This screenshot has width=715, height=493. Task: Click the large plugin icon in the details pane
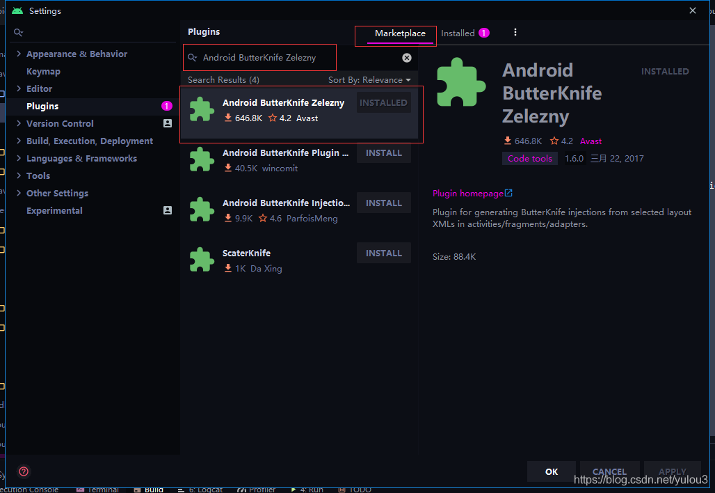click(461, 82)
